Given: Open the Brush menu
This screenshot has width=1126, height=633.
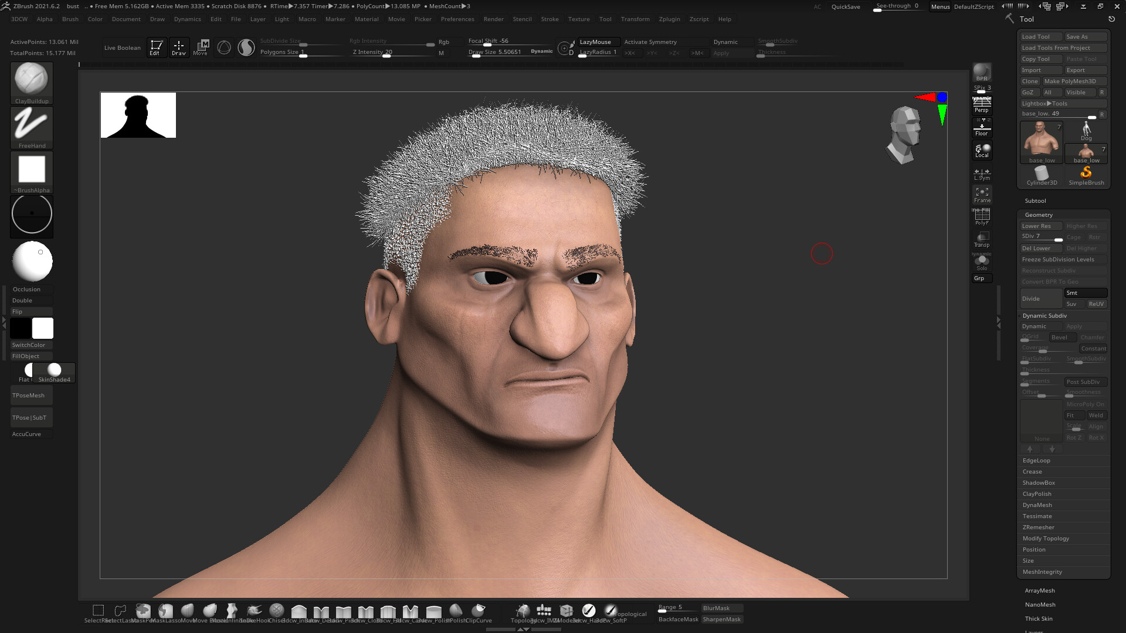Looking at the screenshot, I should point(70,19).
